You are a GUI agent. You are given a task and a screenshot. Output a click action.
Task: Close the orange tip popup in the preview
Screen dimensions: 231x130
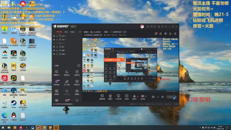123,60
